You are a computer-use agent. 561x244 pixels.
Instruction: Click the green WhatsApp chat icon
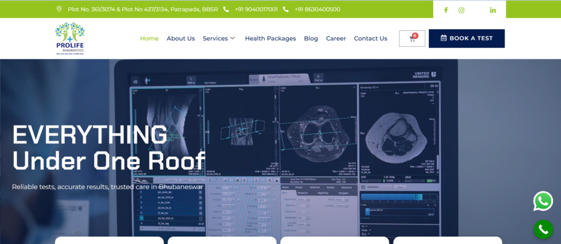543,201
